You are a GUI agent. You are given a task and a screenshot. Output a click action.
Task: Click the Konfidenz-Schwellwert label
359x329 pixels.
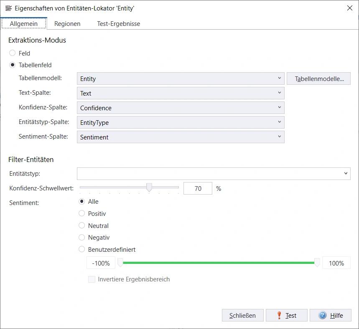click(41, 188)
